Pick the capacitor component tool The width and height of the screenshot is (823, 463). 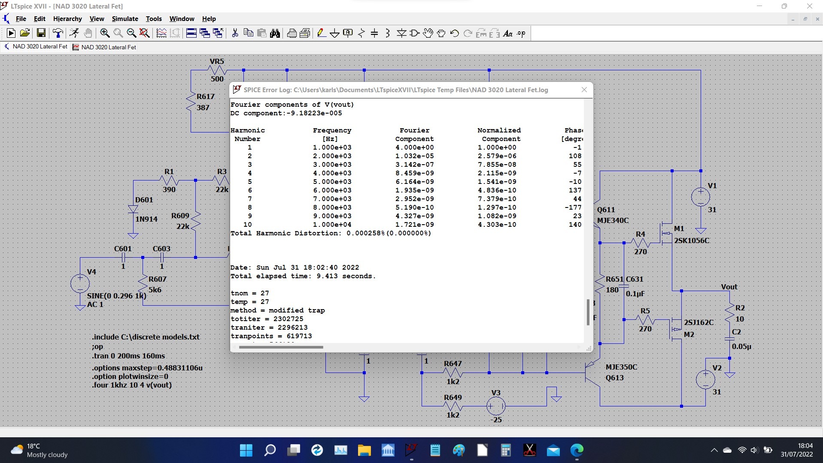[374, 33]
